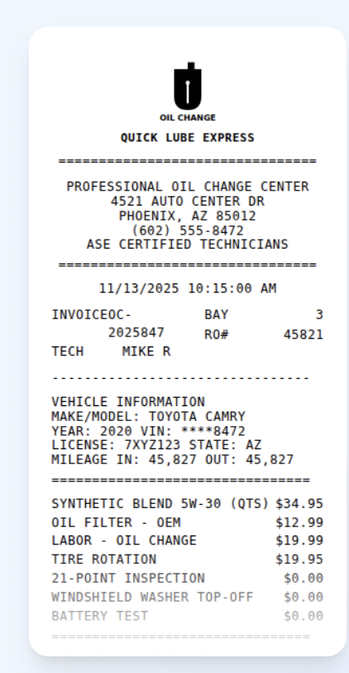Select the $34.95 price
The height and width of the screenshot is (673, 349).
299,503
